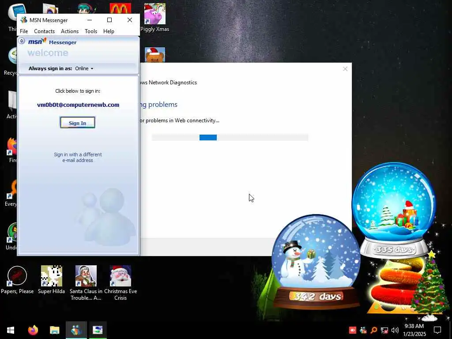
Task: Open the Windows Start menu
Action: 11,330
